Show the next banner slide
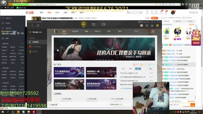203x114 pixels. [x=152, y=49]
